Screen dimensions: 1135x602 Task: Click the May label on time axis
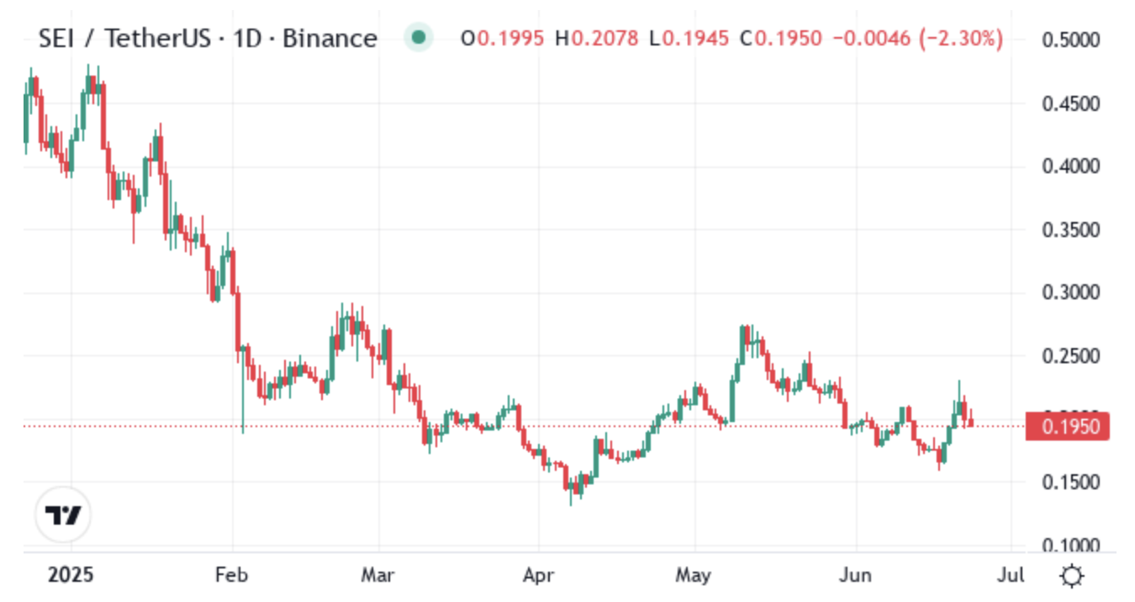(x=695, y=576)
